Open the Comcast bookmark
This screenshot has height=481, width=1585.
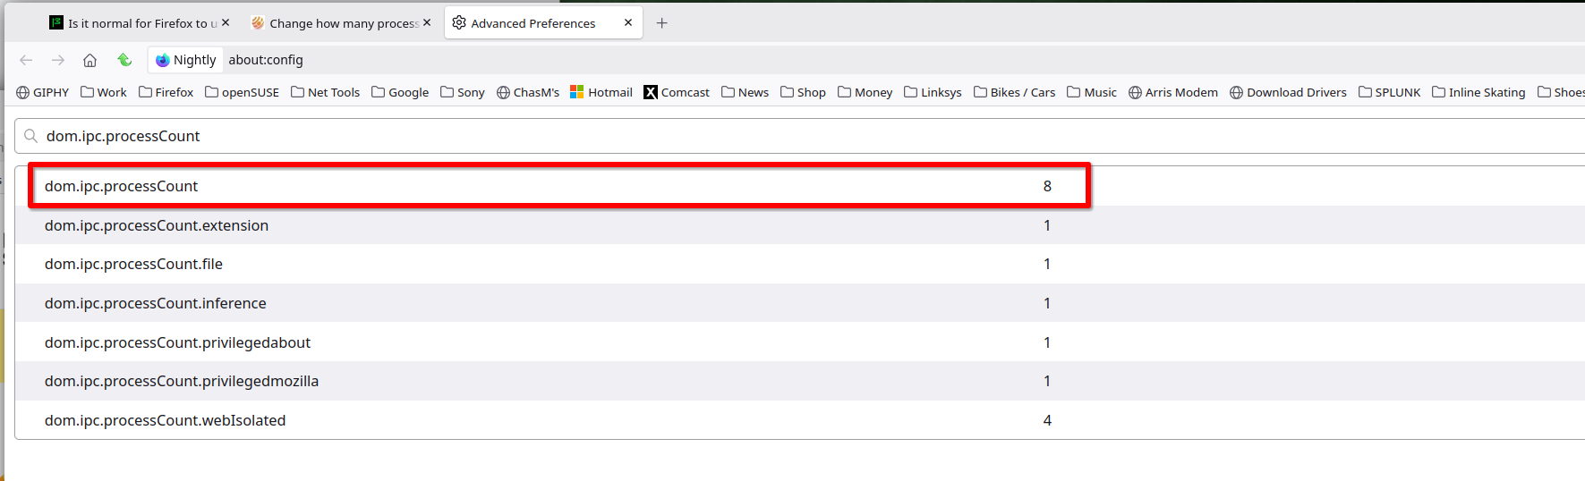point(676,92)
